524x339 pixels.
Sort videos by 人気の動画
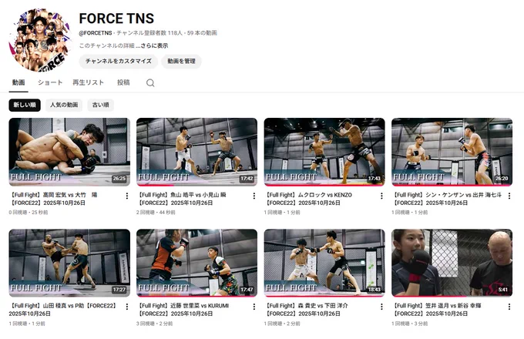(64, 105)
